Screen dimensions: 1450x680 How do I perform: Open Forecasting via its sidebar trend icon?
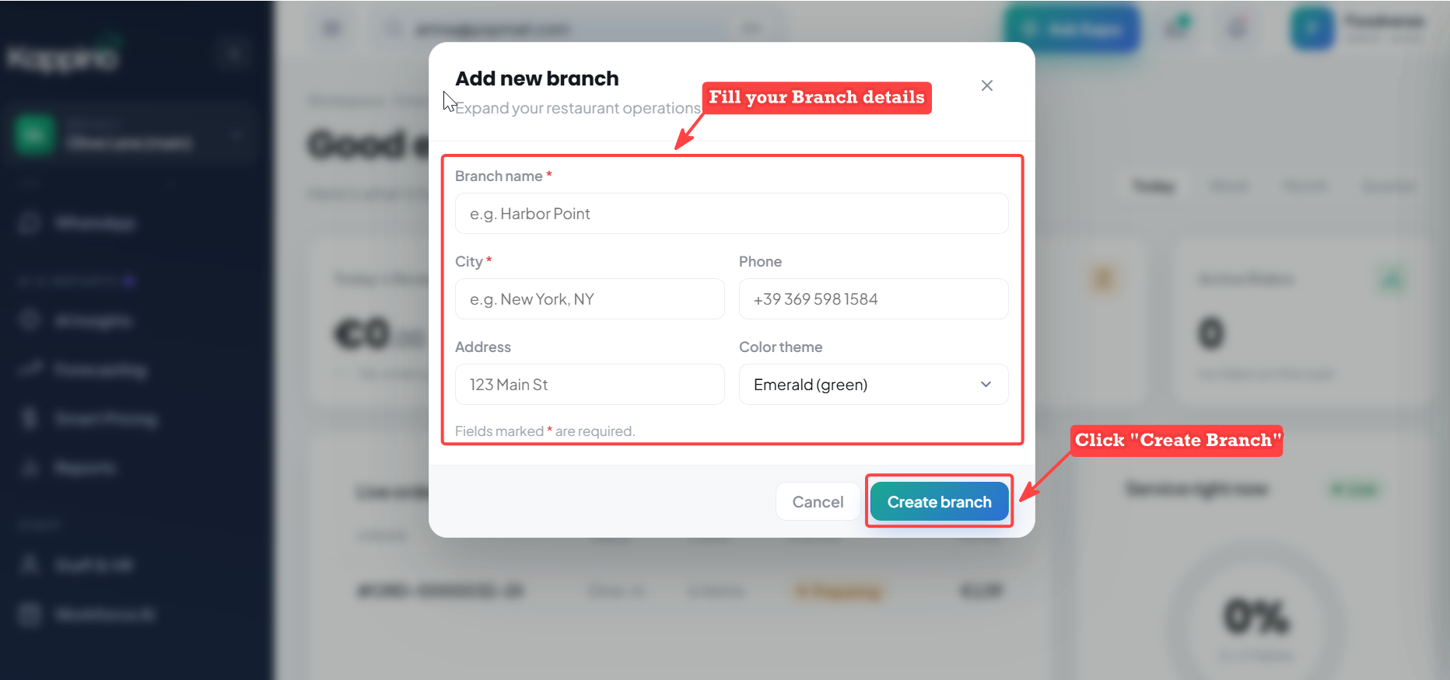[30, 369]
